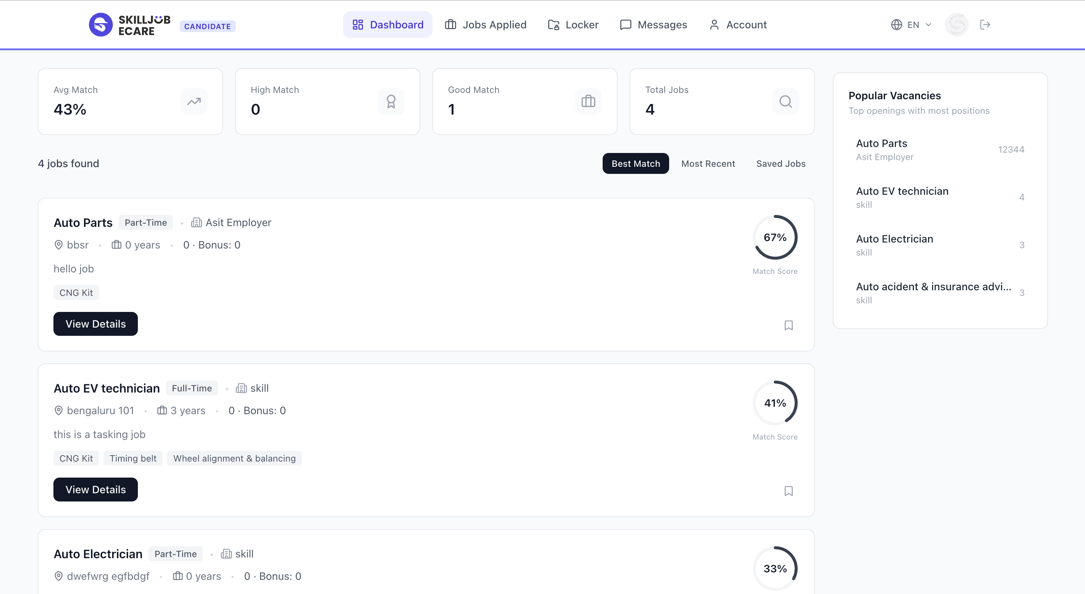This screenshot has height=594, width=1085.
Task: Bookmark the Auto Parts job
Action: [x=788, y=325]
